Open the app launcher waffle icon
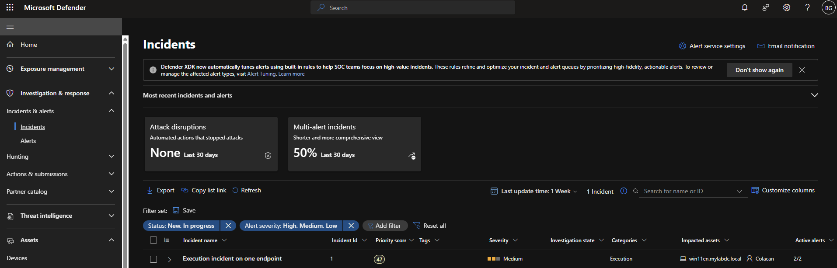The width and height of the screenshot is (837, 268). coord(10,7)
